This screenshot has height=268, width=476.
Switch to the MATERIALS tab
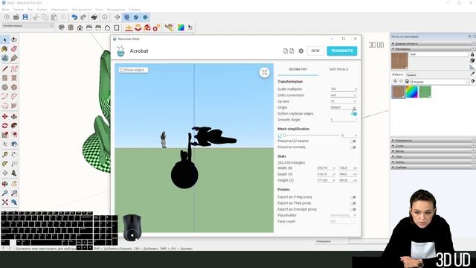[x=339, y=69]
